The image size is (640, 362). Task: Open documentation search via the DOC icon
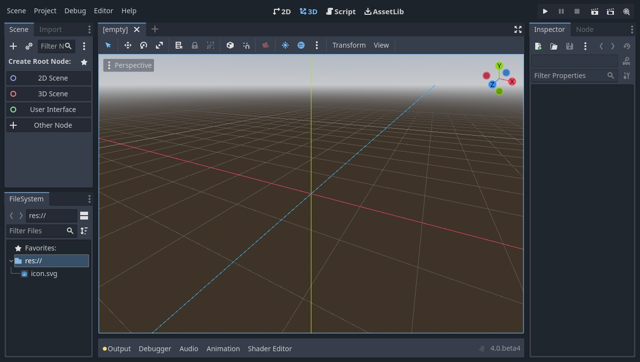(x=627, y=61)
